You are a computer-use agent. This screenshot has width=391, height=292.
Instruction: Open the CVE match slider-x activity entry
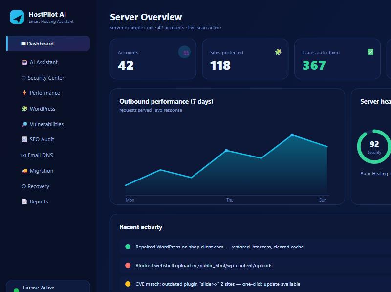pos(255,284)
